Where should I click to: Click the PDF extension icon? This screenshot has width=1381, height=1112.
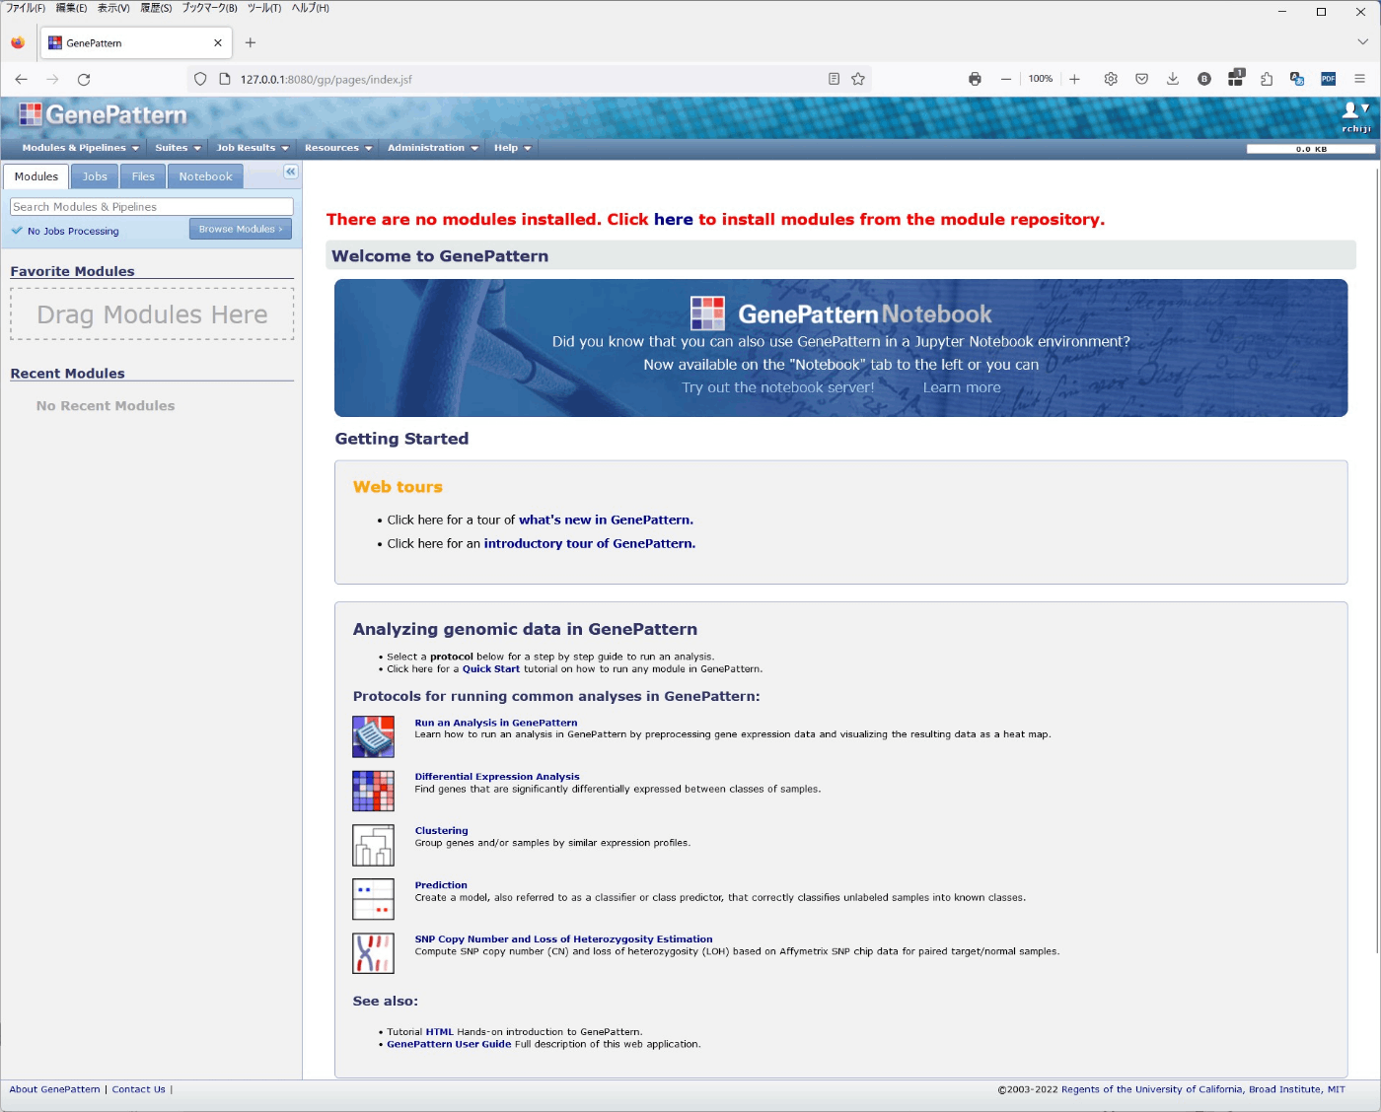point(1329,79)
